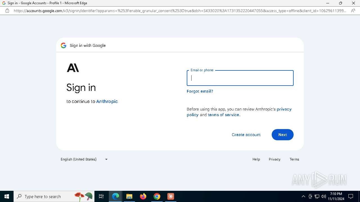Minimize the Edge window
This screenshot has height=202, width=360.
(328, 3)
